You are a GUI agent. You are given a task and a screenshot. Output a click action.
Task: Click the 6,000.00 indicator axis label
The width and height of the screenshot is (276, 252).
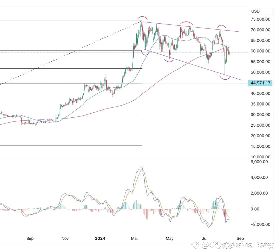tap(259, 162)
